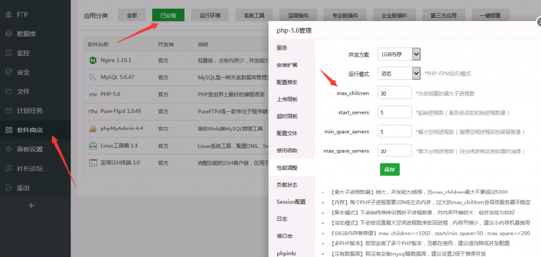
Task: Open the phpinfo tab
Action: [x=292, y=253]
